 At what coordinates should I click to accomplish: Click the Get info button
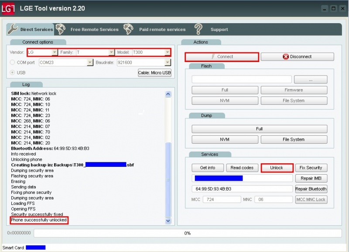[x=208, y=168]
